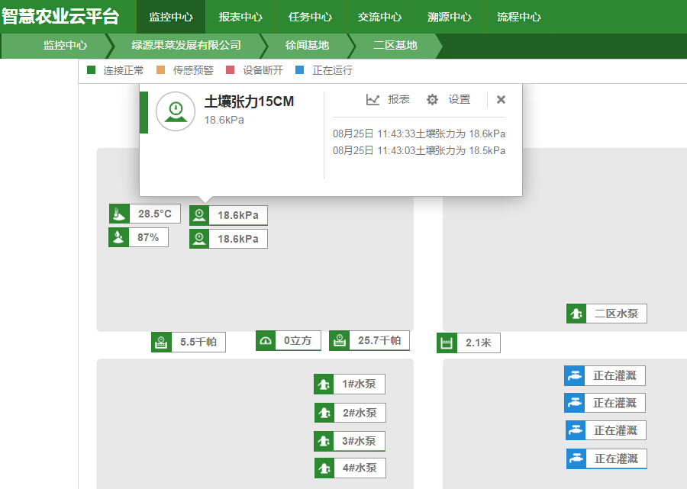687x489 pixels.
Task: Open the 报表中心 menu tab
Action: pyautogui.click(x=240, y=17)
